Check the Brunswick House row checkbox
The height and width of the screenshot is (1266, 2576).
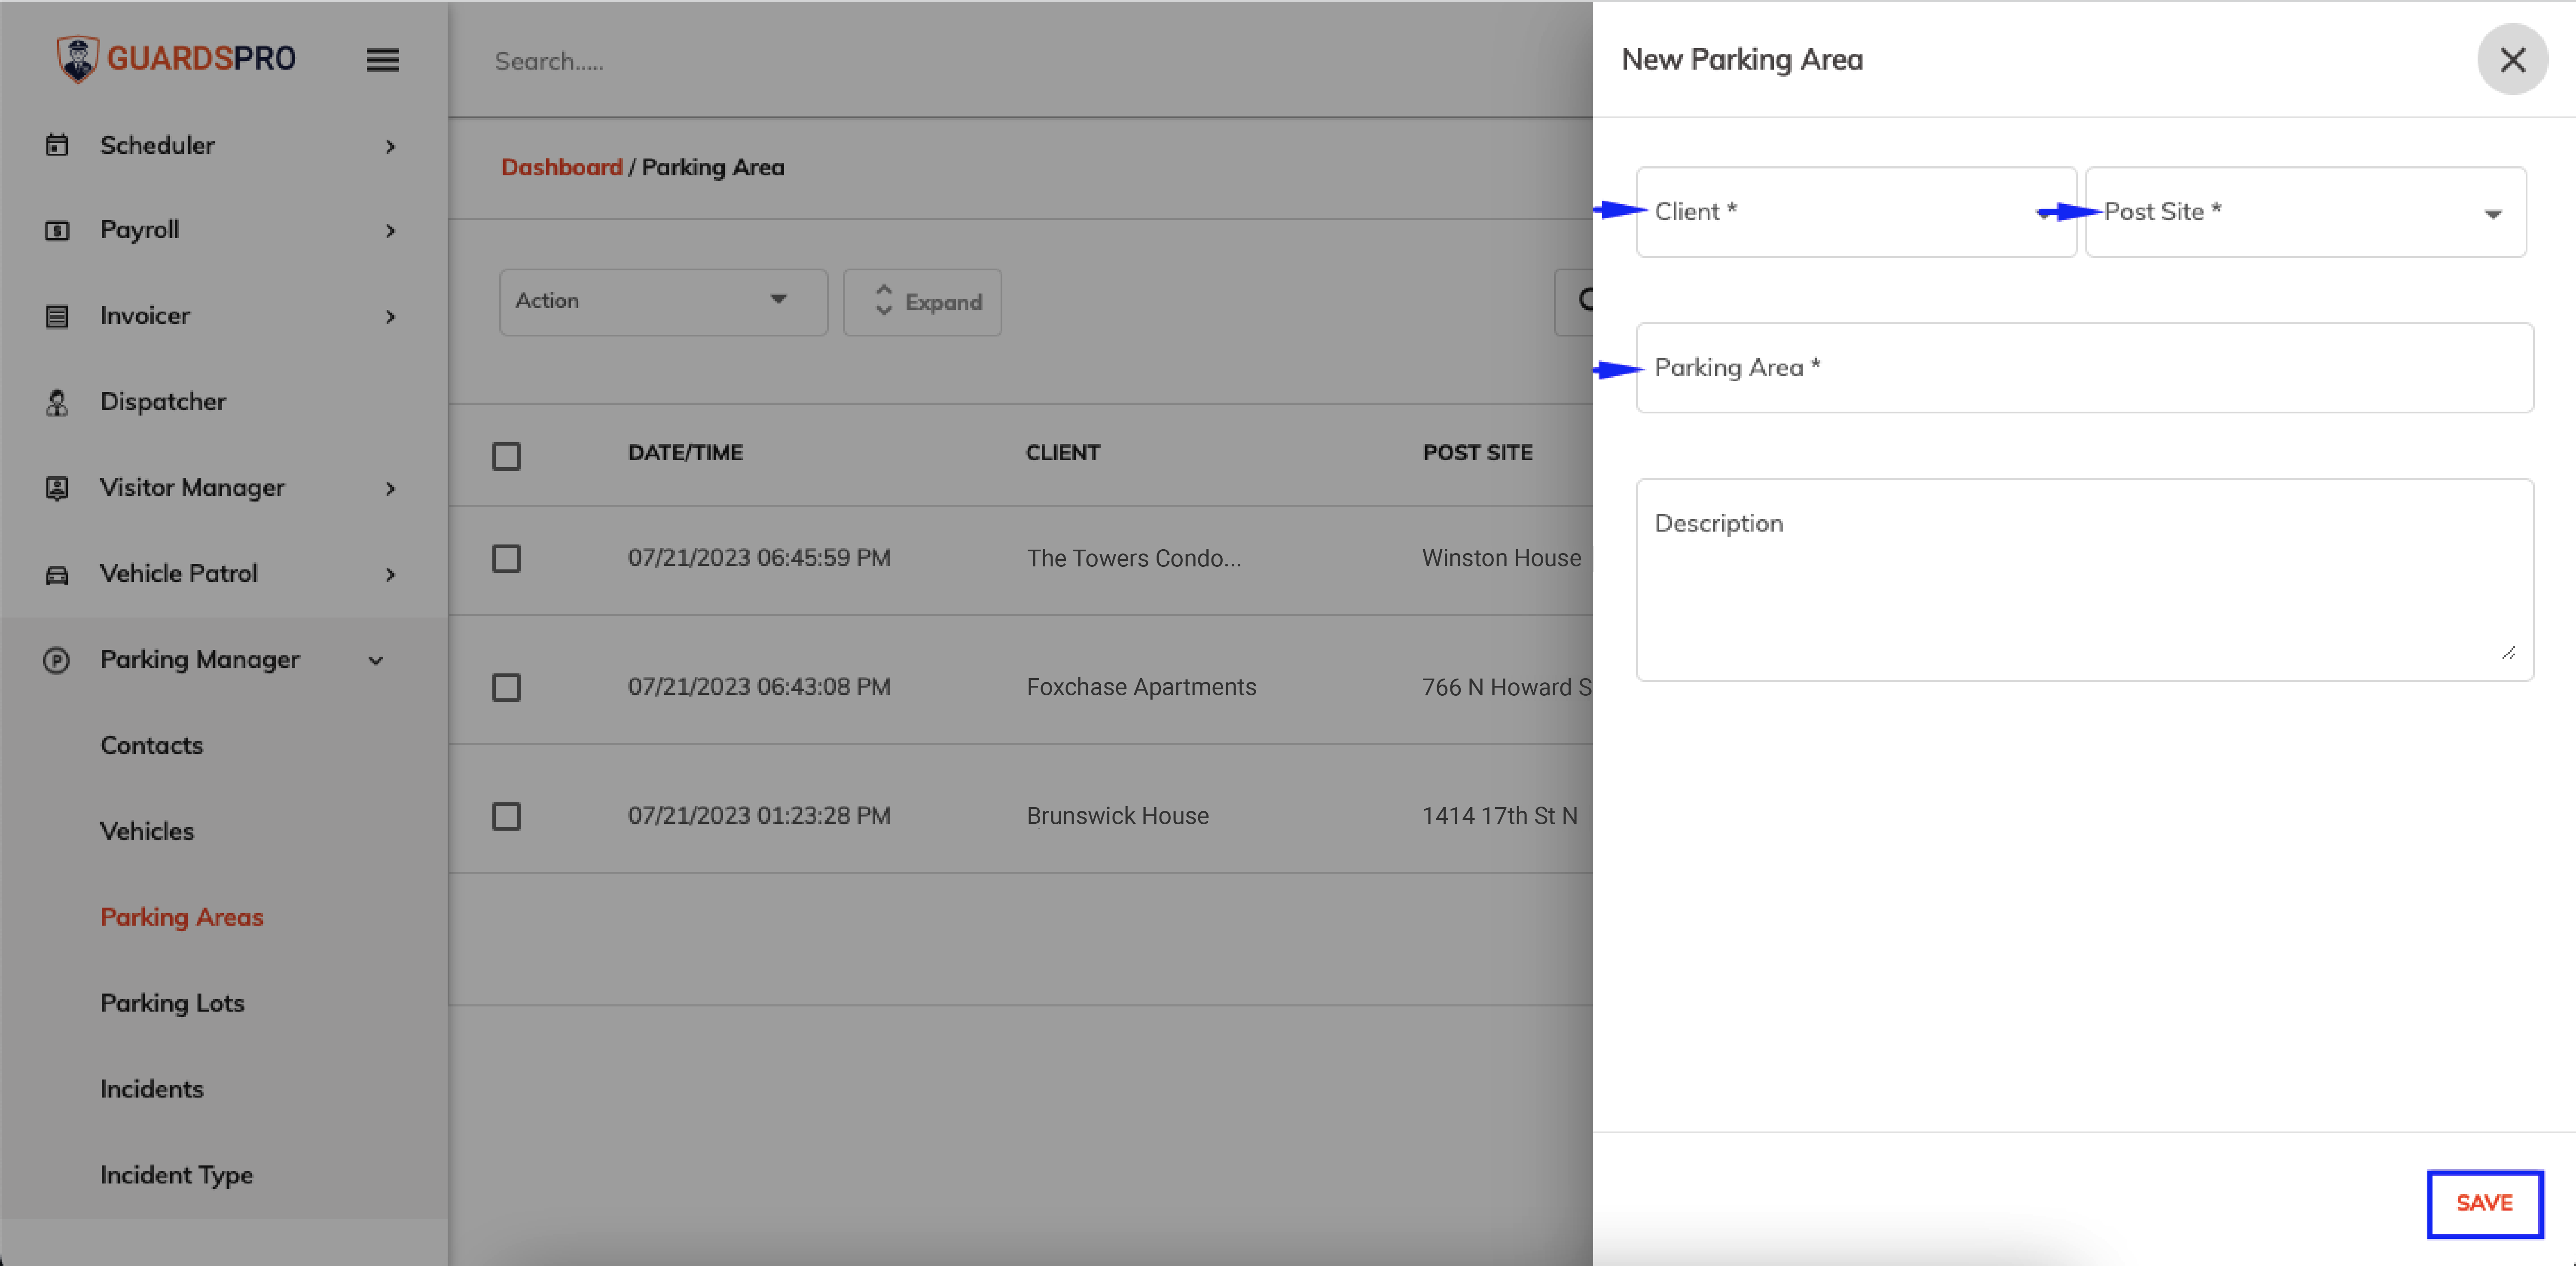[x=506, y=816]
